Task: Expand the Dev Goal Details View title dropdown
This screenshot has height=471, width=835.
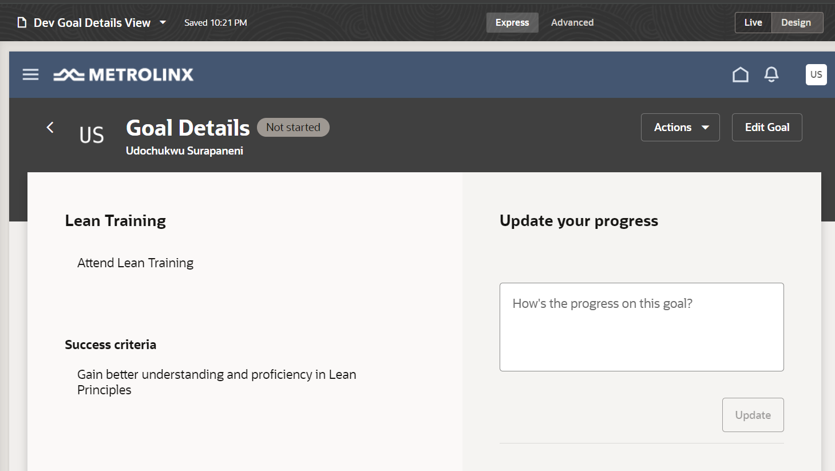Action: (163, 22)
